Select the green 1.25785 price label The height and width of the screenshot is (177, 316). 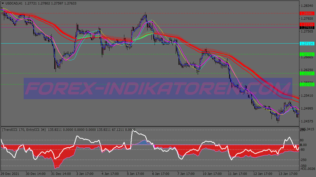tap(307, 85)
